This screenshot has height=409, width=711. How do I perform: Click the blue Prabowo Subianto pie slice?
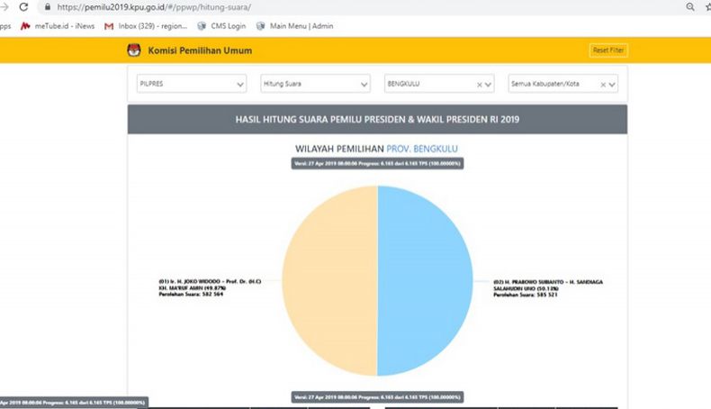(425, 281)
